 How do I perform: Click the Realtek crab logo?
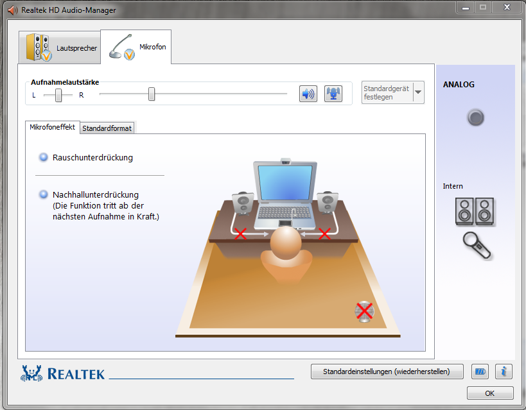click(x=31, y=373)
